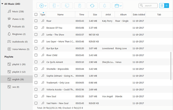173x110 pixels.
Task: Click the ringtone bell toolbar icon
Action: pyautogui.click(x=104, y=6)
